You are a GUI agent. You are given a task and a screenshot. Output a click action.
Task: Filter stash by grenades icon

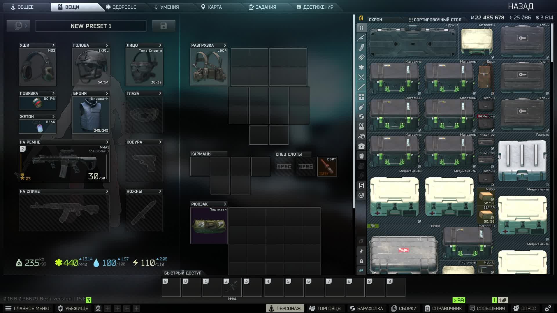(x=361, y=107)
